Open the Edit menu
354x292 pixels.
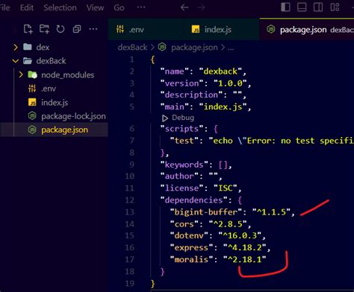click(27, 7)
